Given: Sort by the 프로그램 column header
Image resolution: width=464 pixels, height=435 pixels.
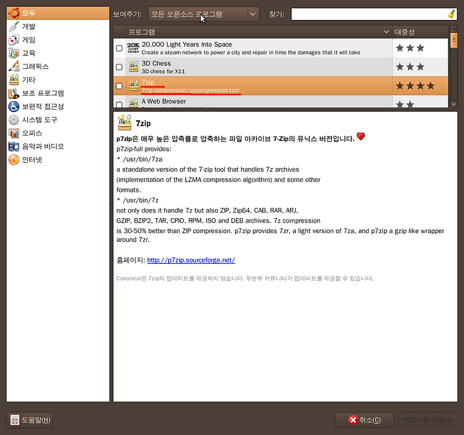Looking at the screenshot, I should click(258, 32).
